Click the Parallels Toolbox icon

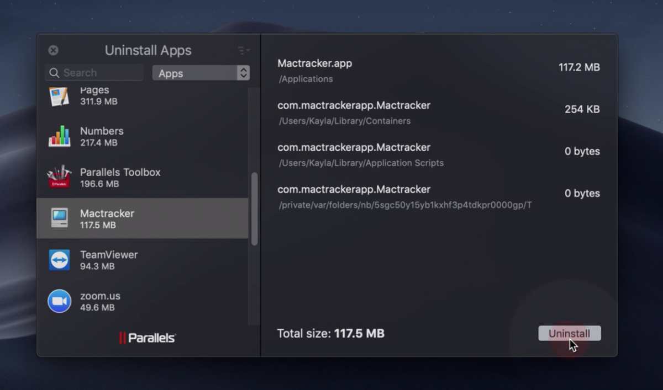pyautogui.click(x=59, y=177)
